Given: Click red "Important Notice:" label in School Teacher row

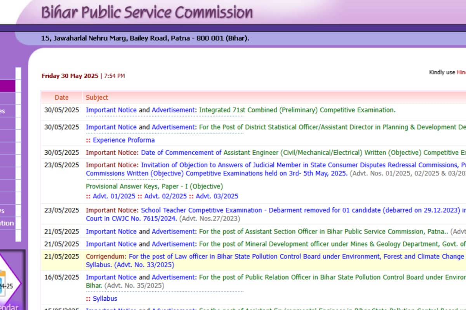Looking at the screenshot, I should 112,210.
